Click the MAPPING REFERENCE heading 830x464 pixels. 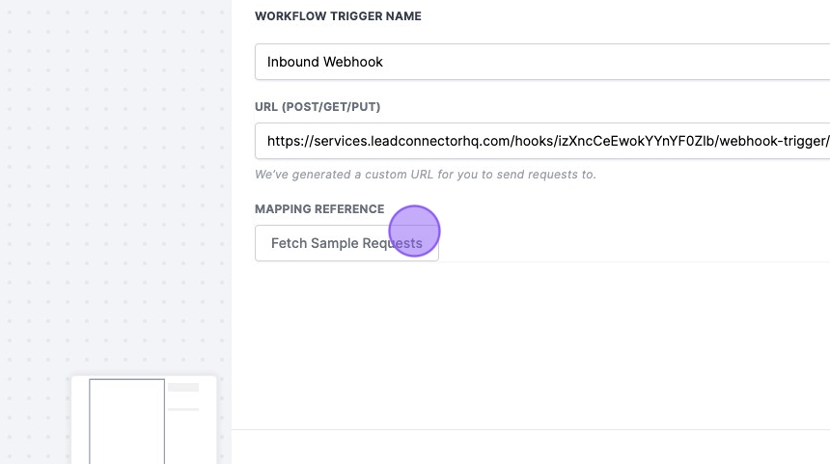pyautogui.click(x=319, y=209)
